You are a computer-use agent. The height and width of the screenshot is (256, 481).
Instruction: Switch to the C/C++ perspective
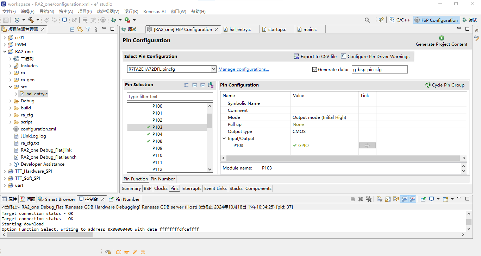point(400,20)
